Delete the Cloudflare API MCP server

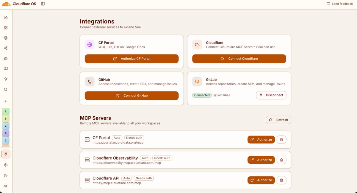pyautogui.click(x=281, y=180)
